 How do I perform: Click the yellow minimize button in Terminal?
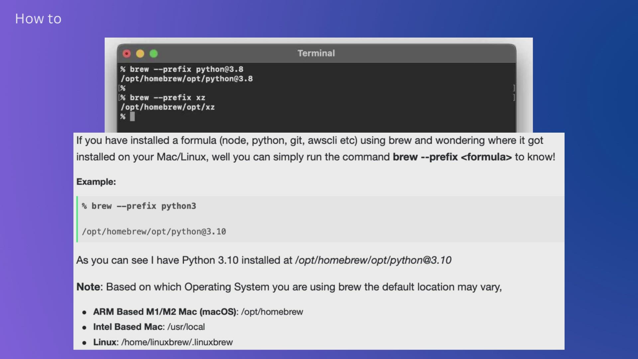tap(140, 54)
